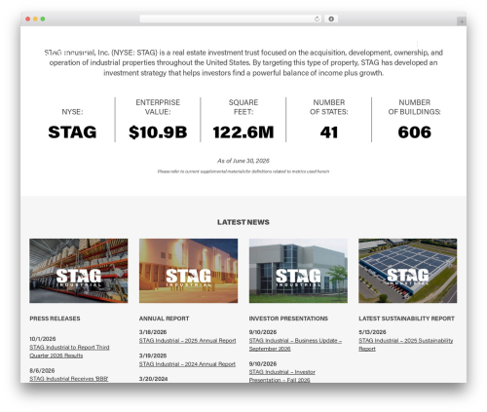Viewport: 487px width, 412px height.
Task: Click the bold 'STAG' ticker symbol
Action: click(72, 132)
